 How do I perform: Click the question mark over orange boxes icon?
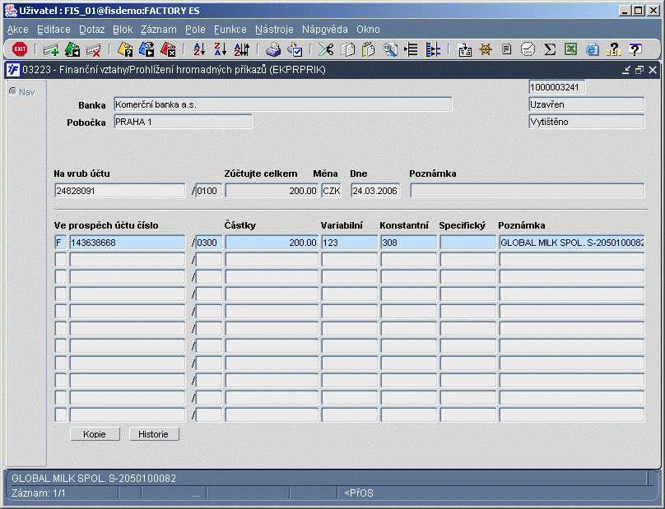point(613,50)
